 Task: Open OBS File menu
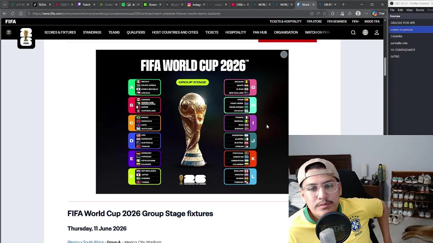[392, 10]
